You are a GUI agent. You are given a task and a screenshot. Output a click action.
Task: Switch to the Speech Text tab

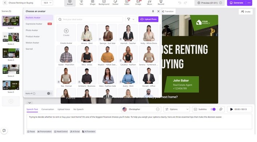32,109
